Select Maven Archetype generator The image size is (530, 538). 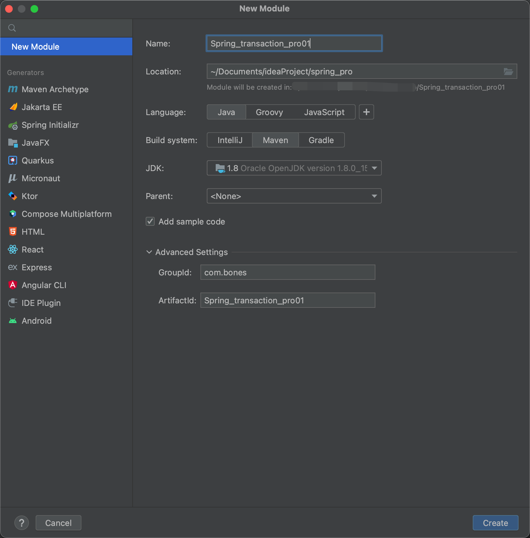click(x=66, y=89)
